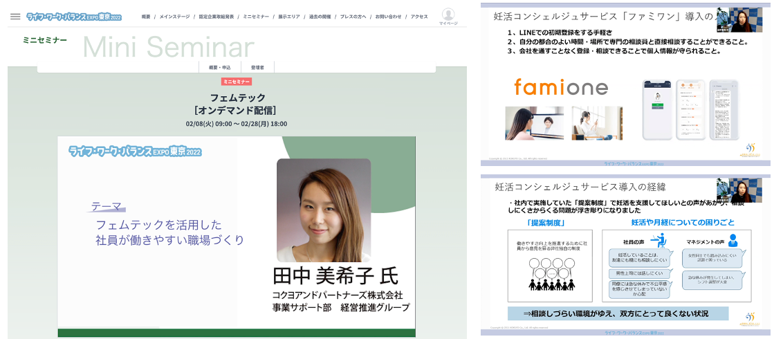Open 展示エリア navigation item

click(289, 17)
